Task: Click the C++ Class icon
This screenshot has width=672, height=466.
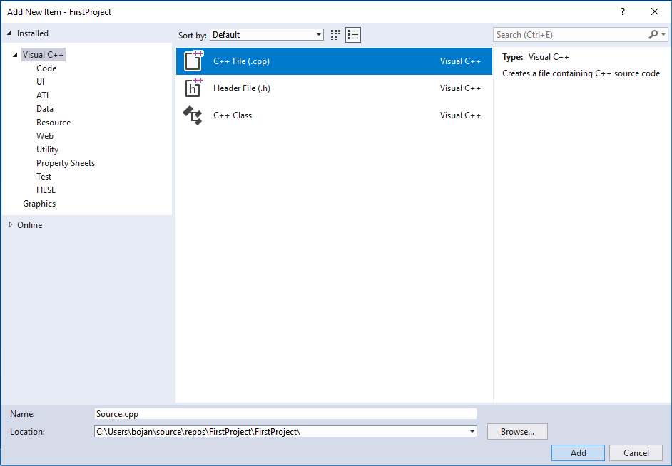Action: click(x=193, y=115)
